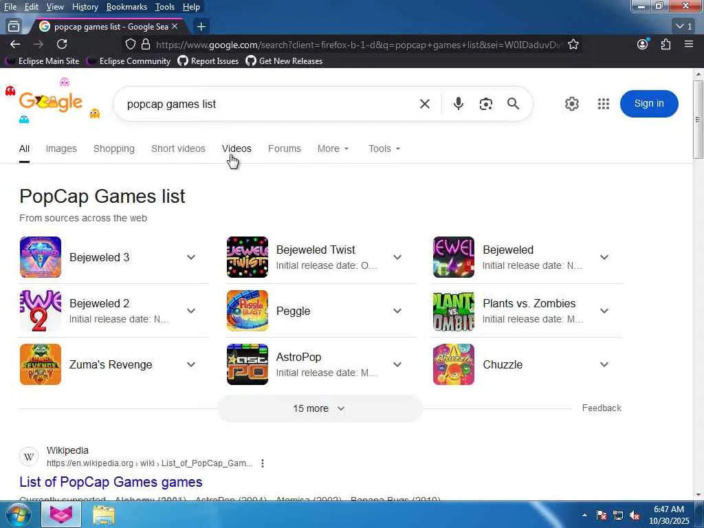Expand the Bejeweled 2 entry

click(x=191, y=311)
